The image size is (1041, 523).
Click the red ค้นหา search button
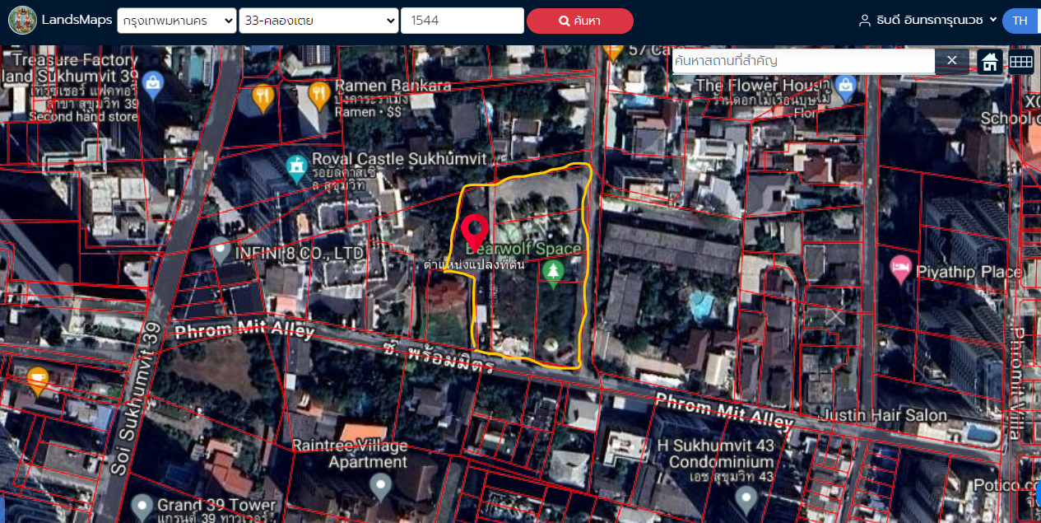[x=580, y=21]
